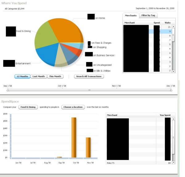Click the left handle of date range timeline

8,90
